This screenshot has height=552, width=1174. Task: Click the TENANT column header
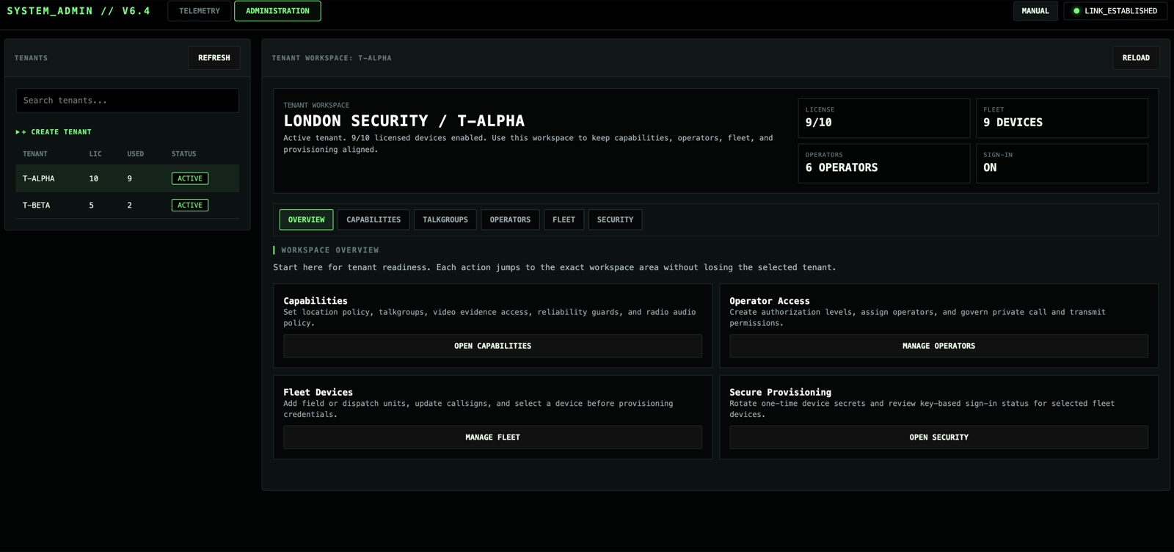click(x=35, y=154)
